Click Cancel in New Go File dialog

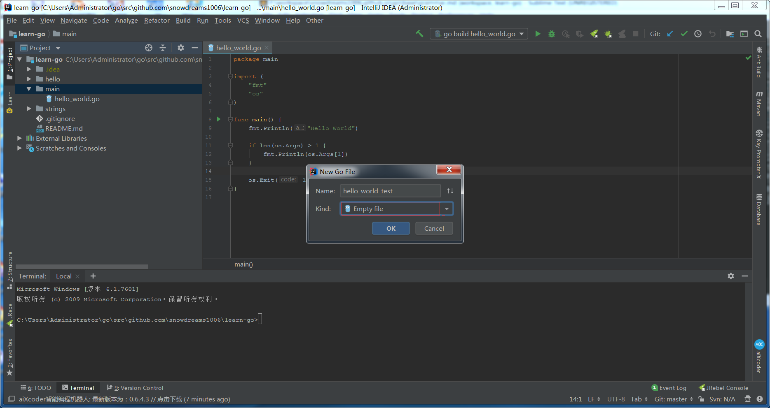click(434, 229)
